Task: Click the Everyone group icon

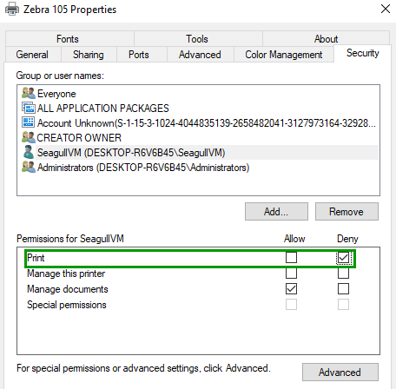Action: point(29,93)
